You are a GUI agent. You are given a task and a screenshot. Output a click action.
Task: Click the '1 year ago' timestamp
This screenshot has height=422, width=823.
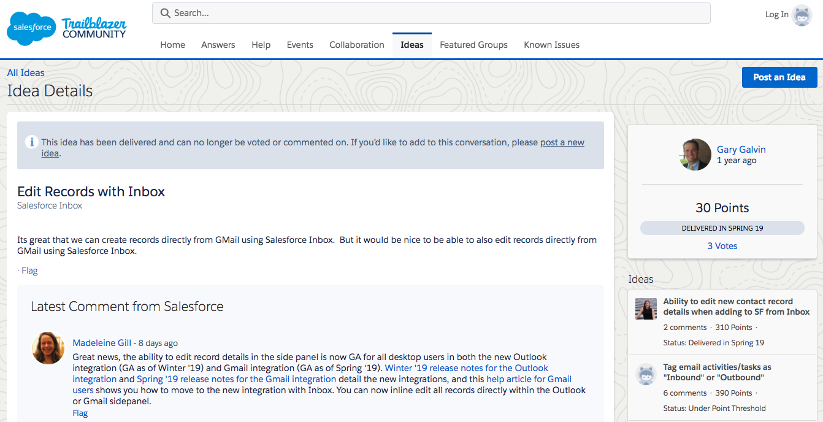tap(737, 160)
